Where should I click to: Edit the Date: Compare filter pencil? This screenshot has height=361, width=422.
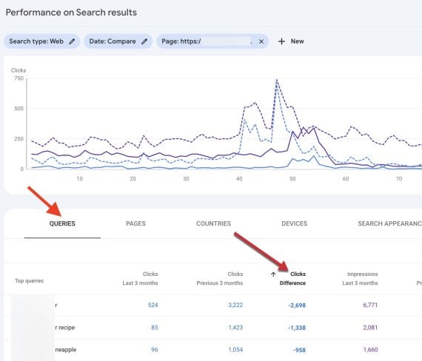coord(144,41)
